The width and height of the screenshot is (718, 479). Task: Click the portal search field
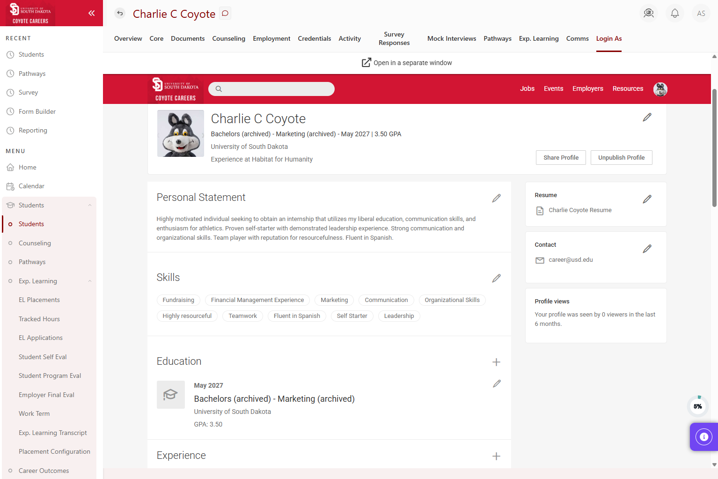pos(271,89)
